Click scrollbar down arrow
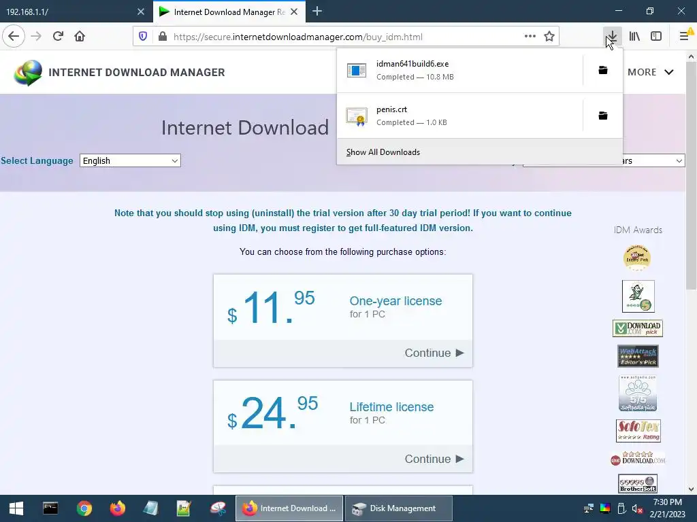697x522 pixels. [x=691, y=489]
